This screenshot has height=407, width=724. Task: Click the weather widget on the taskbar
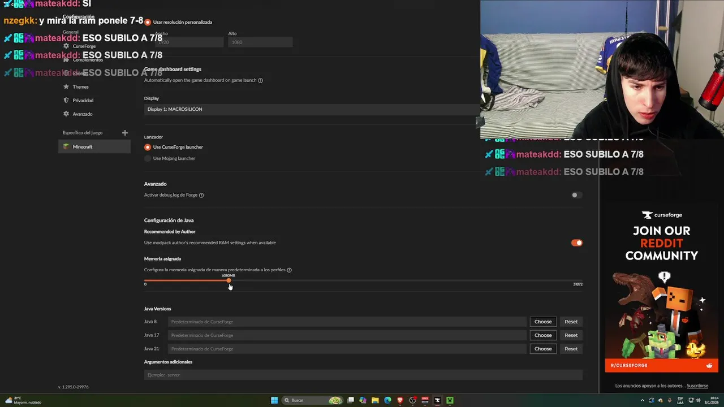[x=23, y=400]
